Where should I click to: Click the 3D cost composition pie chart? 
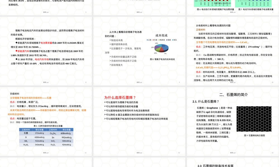(161, 48)
